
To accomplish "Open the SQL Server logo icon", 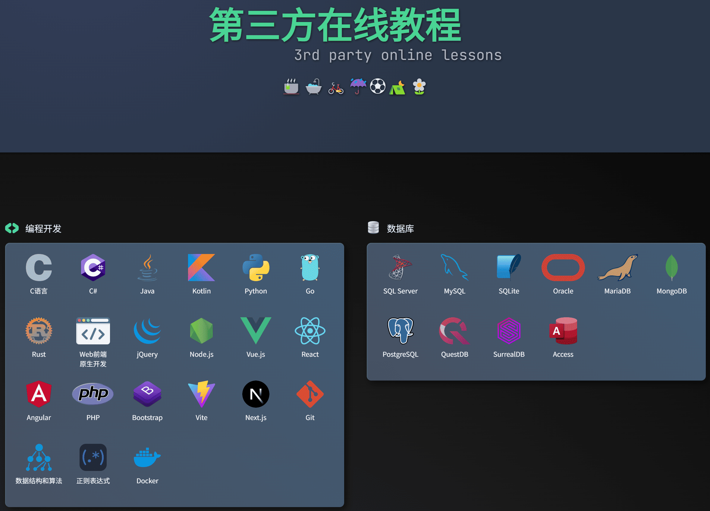I will point(401,268).
